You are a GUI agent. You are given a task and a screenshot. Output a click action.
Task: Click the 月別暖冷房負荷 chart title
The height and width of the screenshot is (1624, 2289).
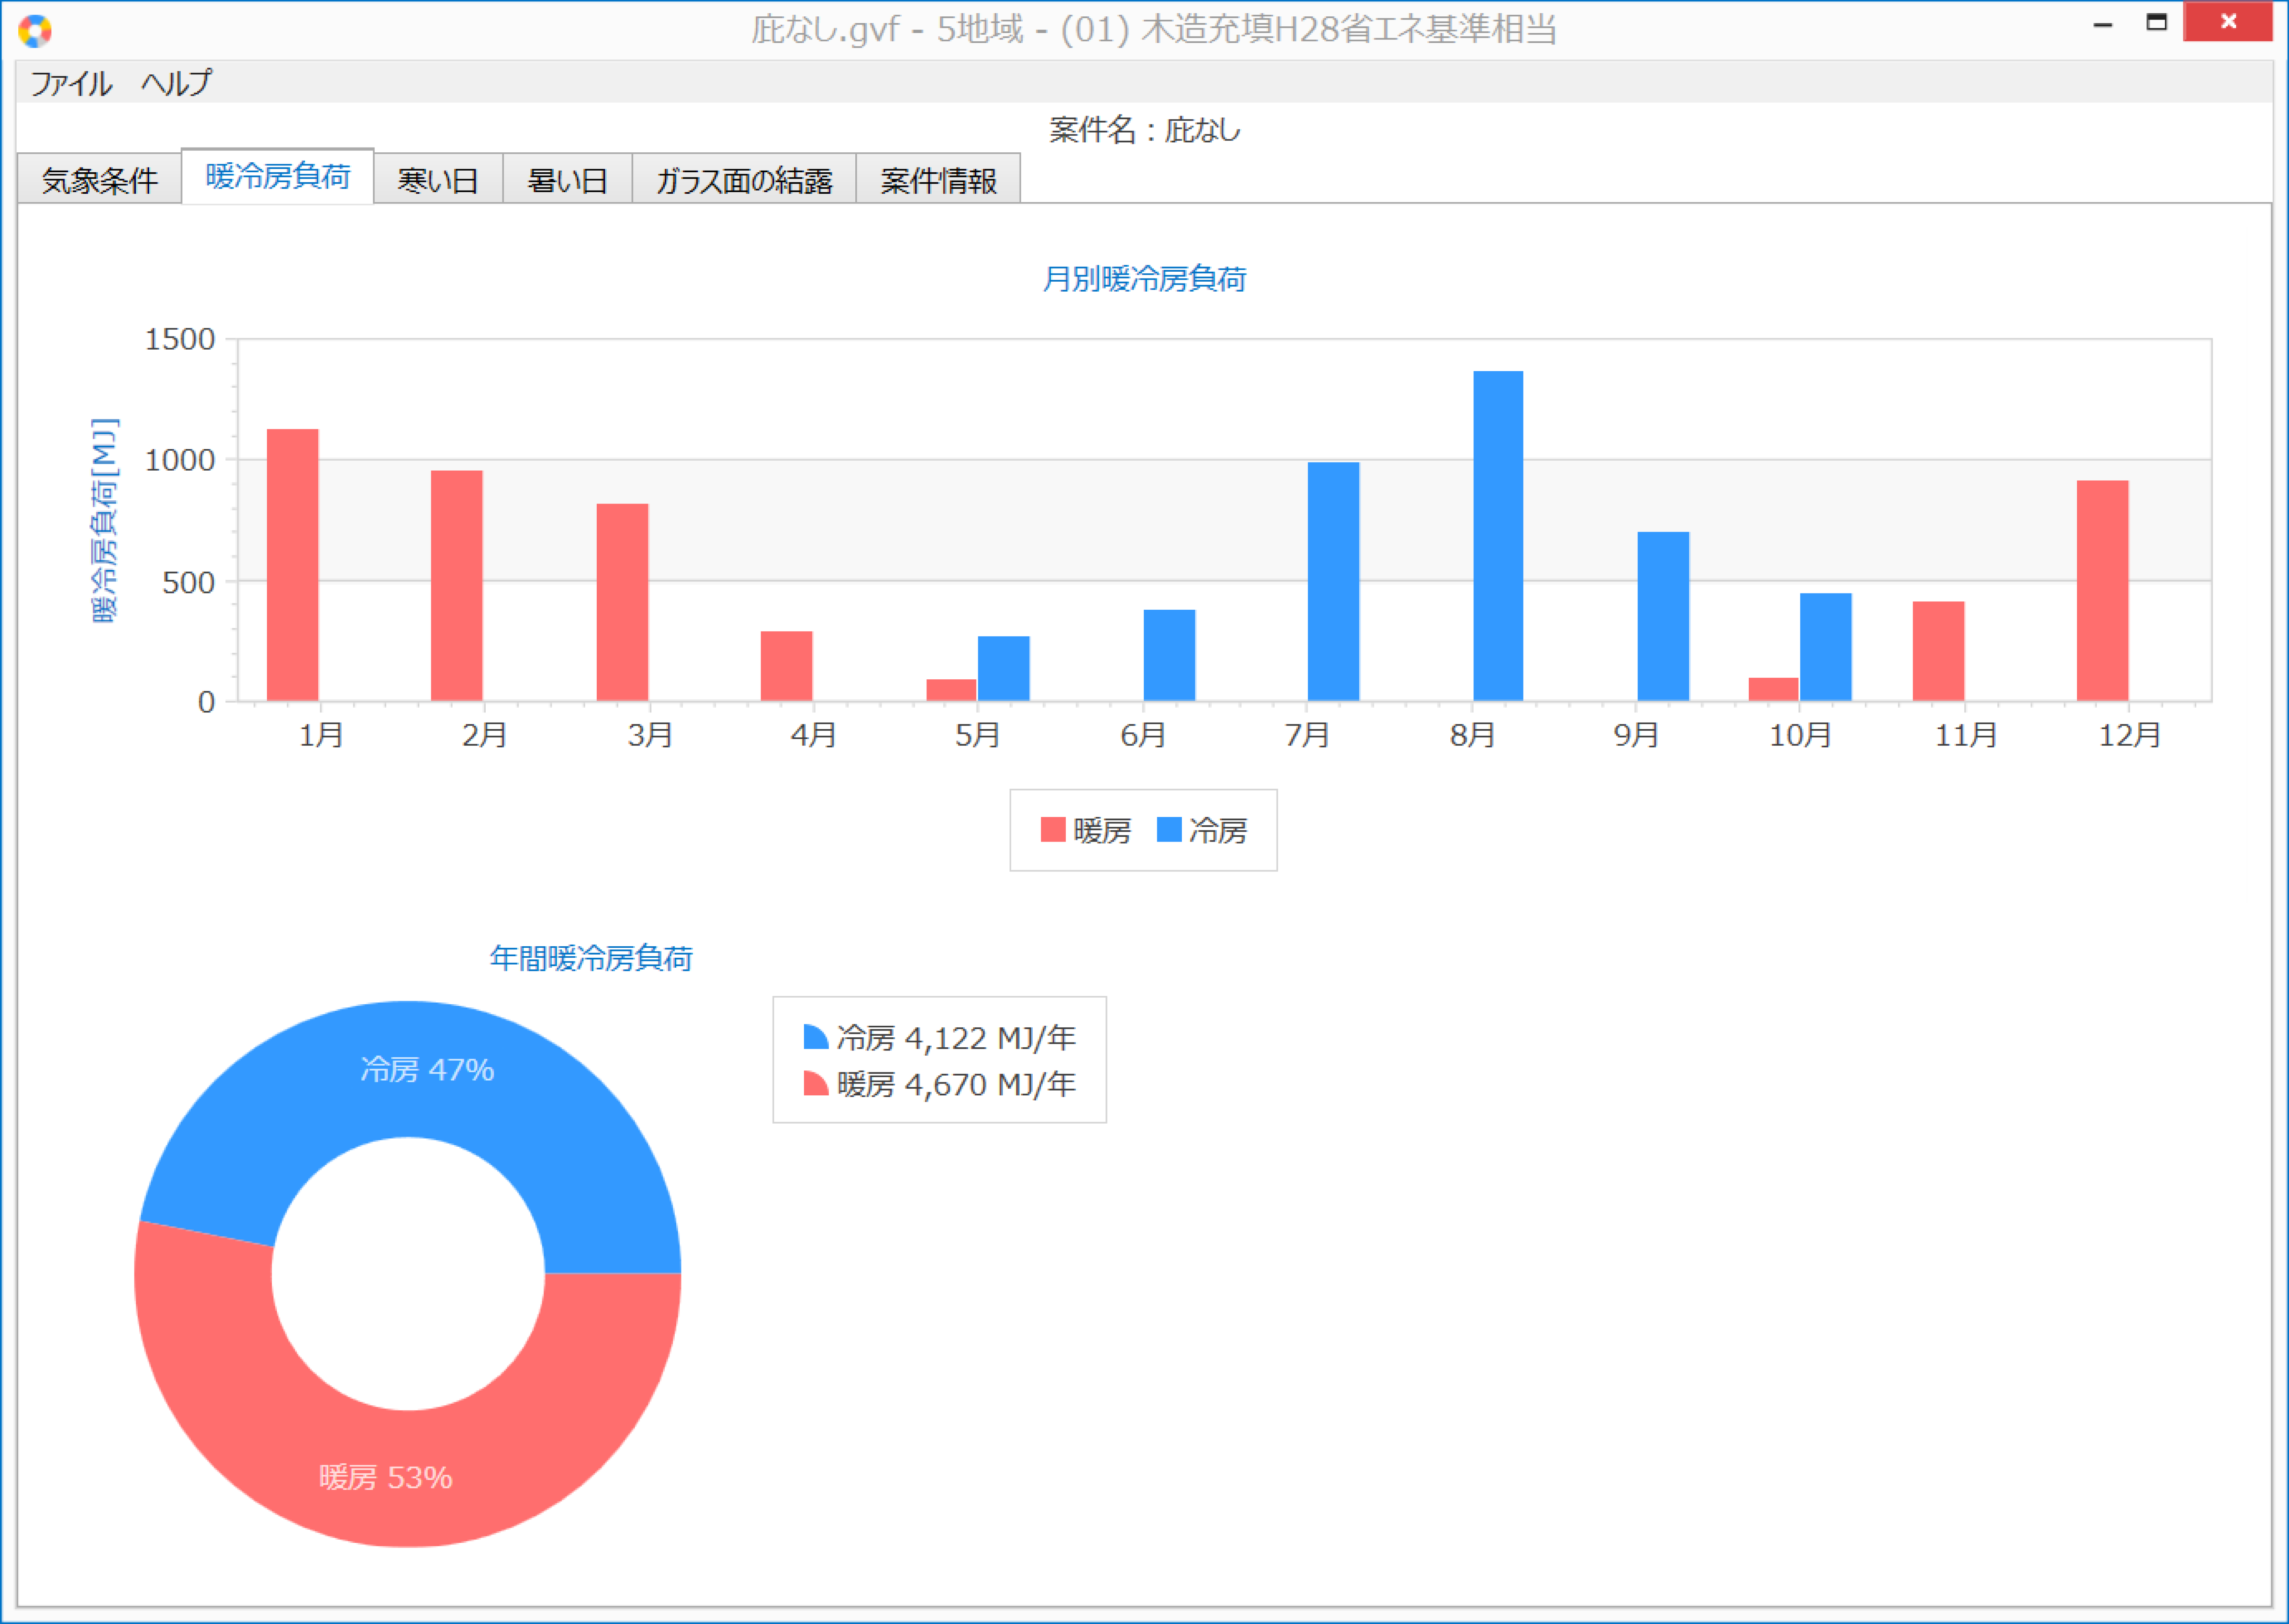pos(1145,279)
